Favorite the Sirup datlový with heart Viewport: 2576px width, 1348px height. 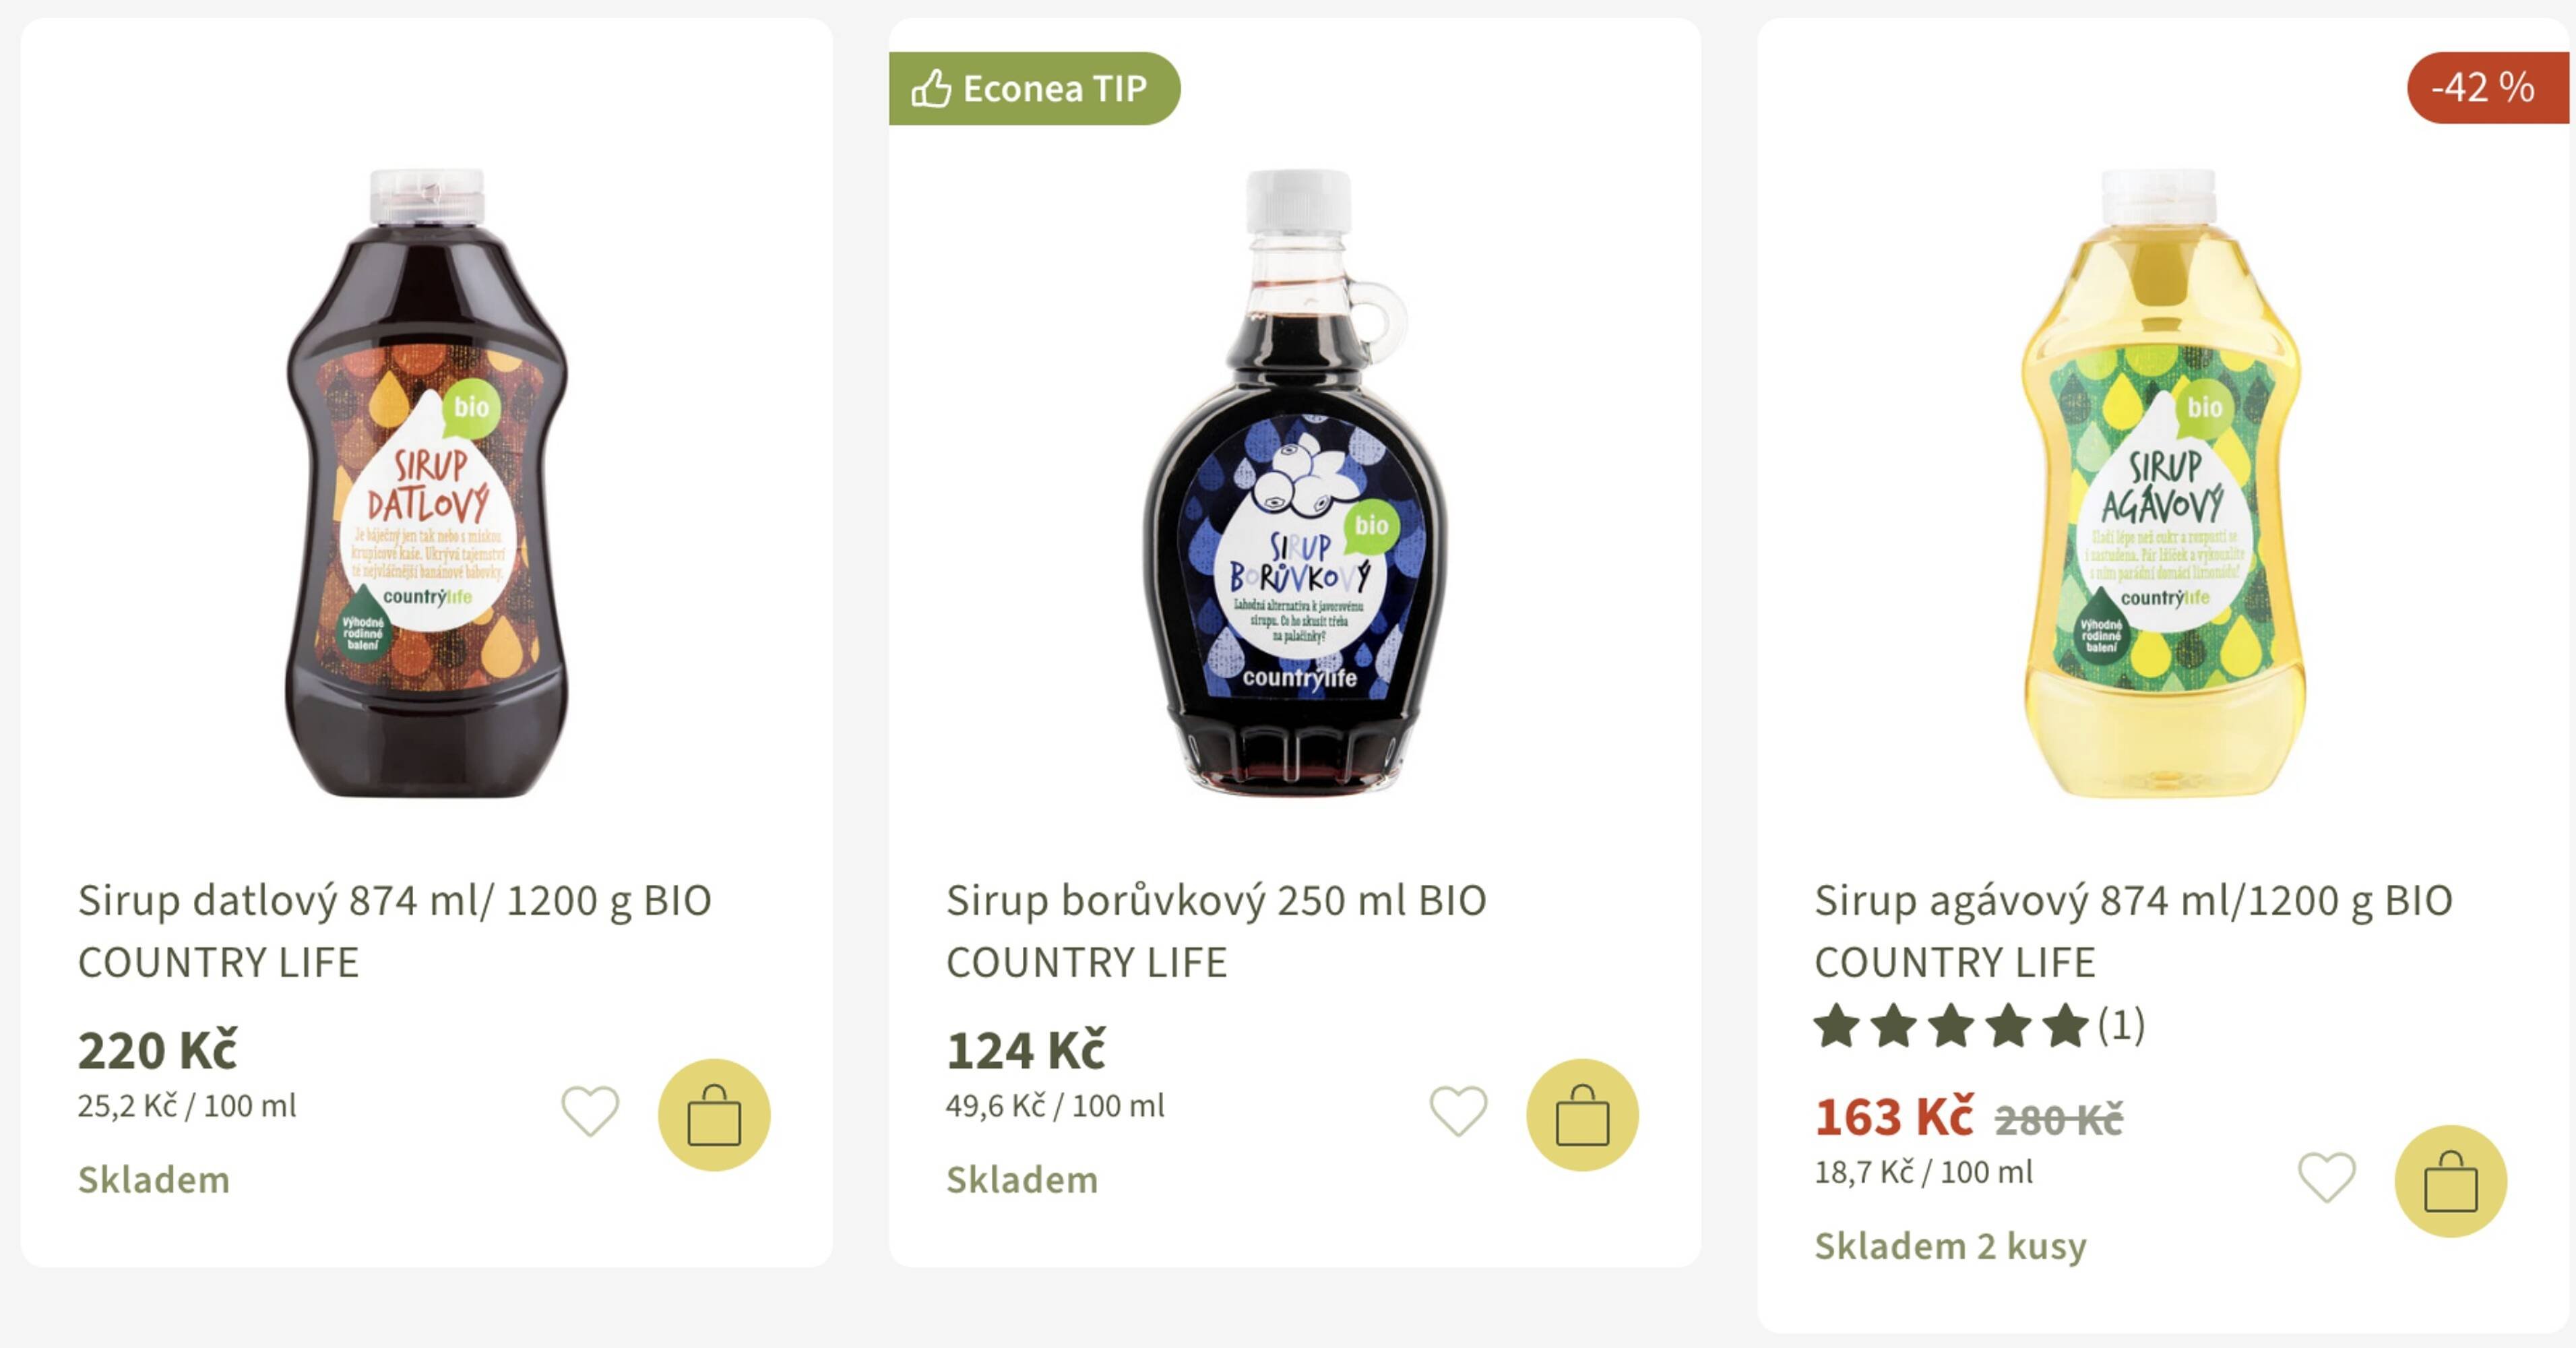(x=590, y=1111)
